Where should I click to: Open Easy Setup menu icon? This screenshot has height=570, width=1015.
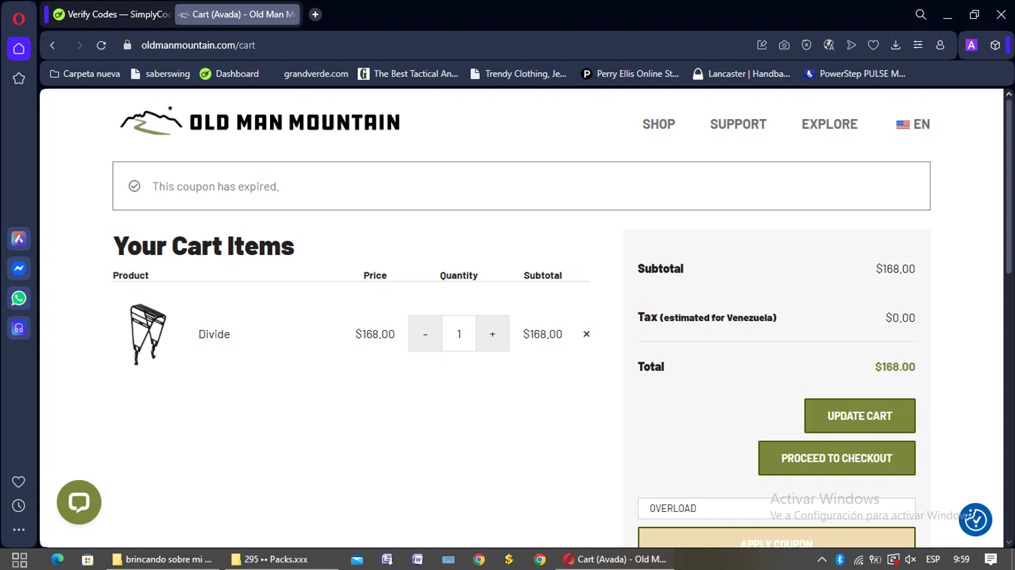click(918, 45)
